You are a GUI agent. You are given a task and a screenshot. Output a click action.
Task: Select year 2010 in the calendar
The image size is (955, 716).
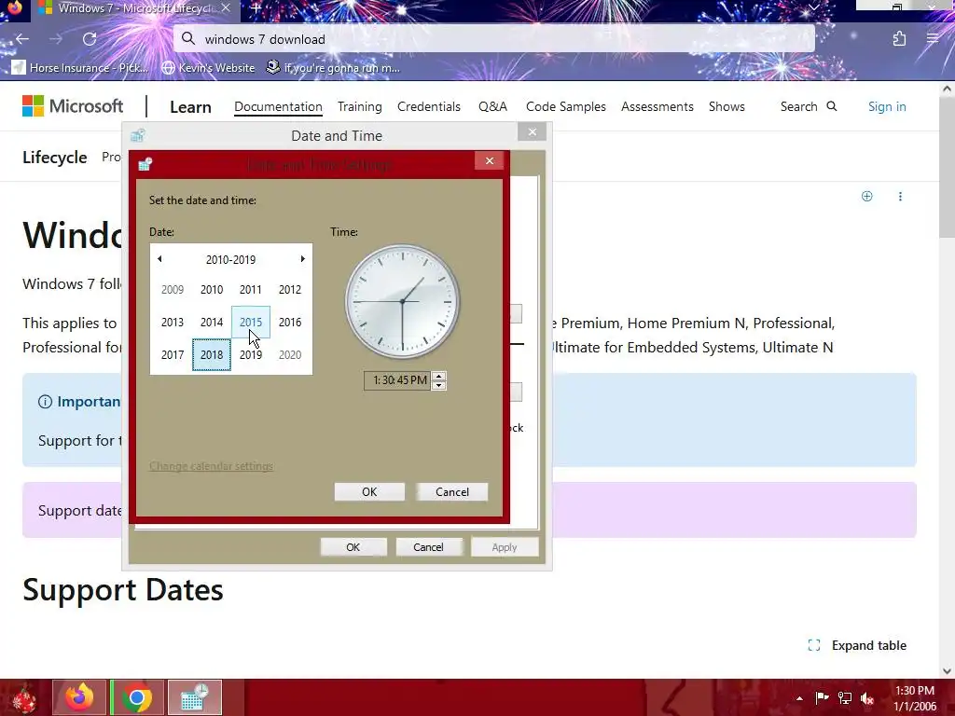point(212,290)
